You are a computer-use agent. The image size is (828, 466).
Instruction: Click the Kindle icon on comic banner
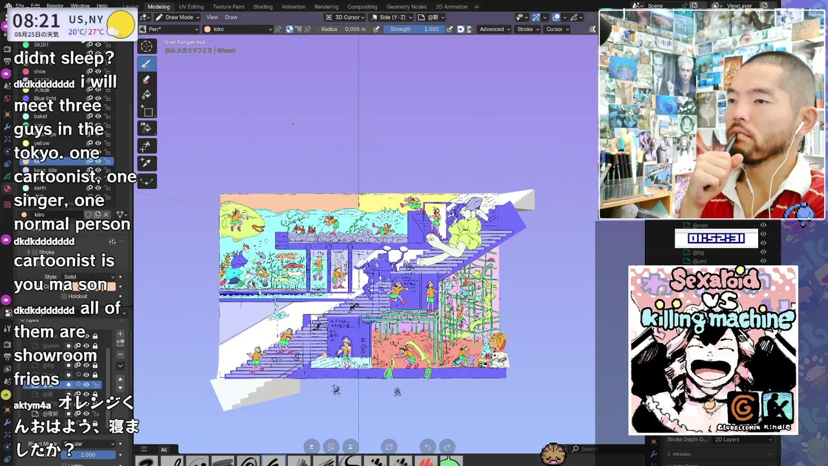click(x=778, y=408)
